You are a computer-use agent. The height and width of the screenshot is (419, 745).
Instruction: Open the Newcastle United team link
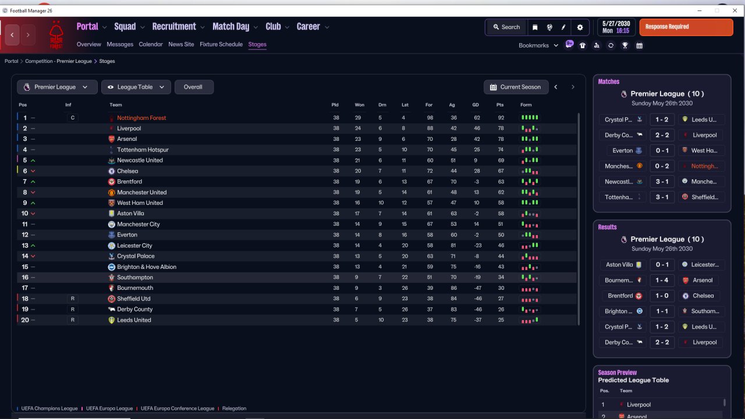[x=140, y=161]
